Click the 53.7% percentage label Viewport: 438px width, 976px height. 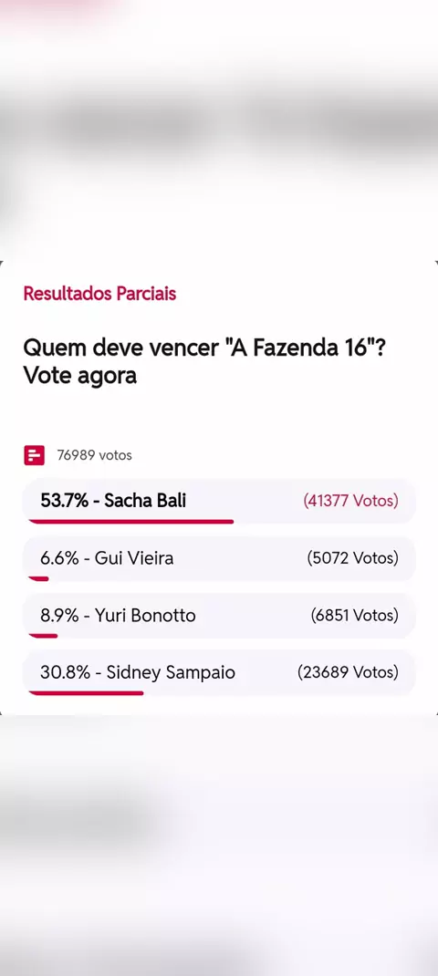(65, 501)
